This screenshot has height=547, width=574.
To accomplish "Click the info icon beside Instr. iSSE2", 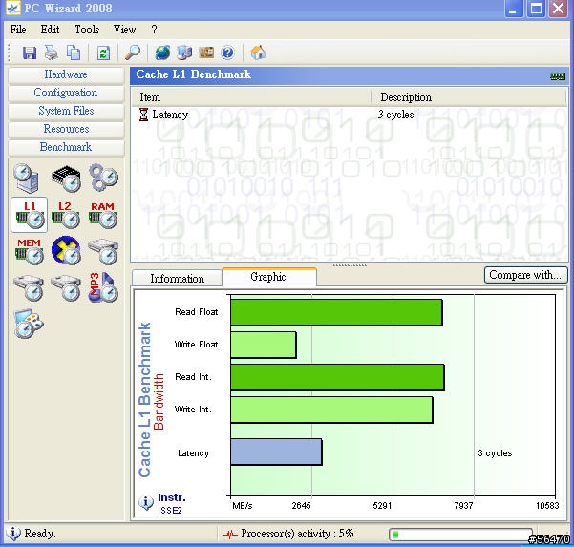I will click(x=146, y=503).
